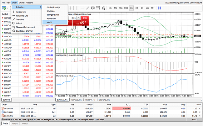The width and height of the screenshot is (203, 126).
Task: Switch to H4 timeframe
Action: (137, 8)
